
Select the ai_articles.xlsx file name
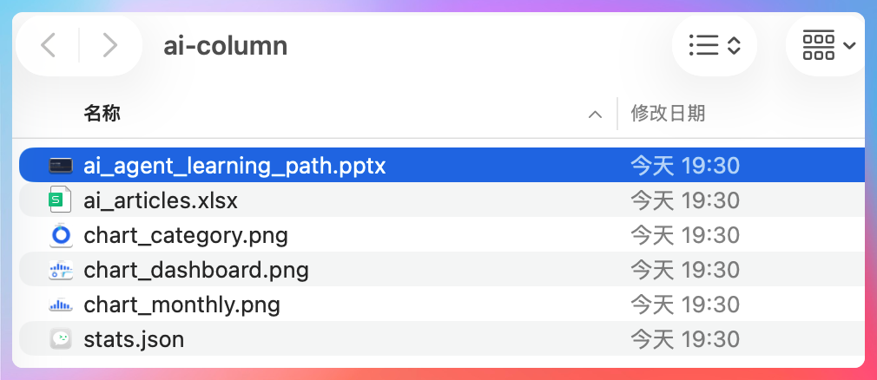tap(161, 200)
